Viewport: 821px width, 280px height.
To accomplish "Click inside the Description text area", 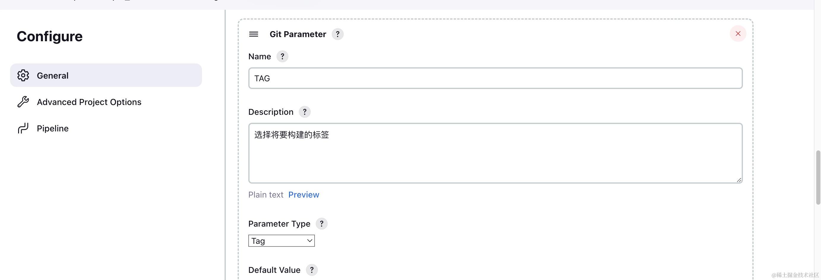I will [x=495, y=153].
